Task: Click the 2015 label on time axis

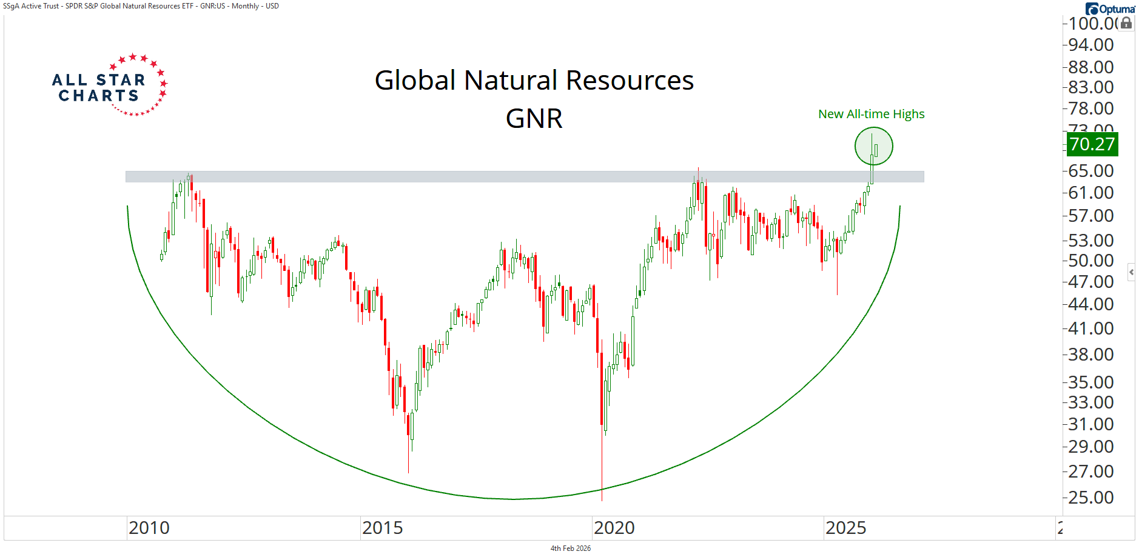Action: (383, 528)
